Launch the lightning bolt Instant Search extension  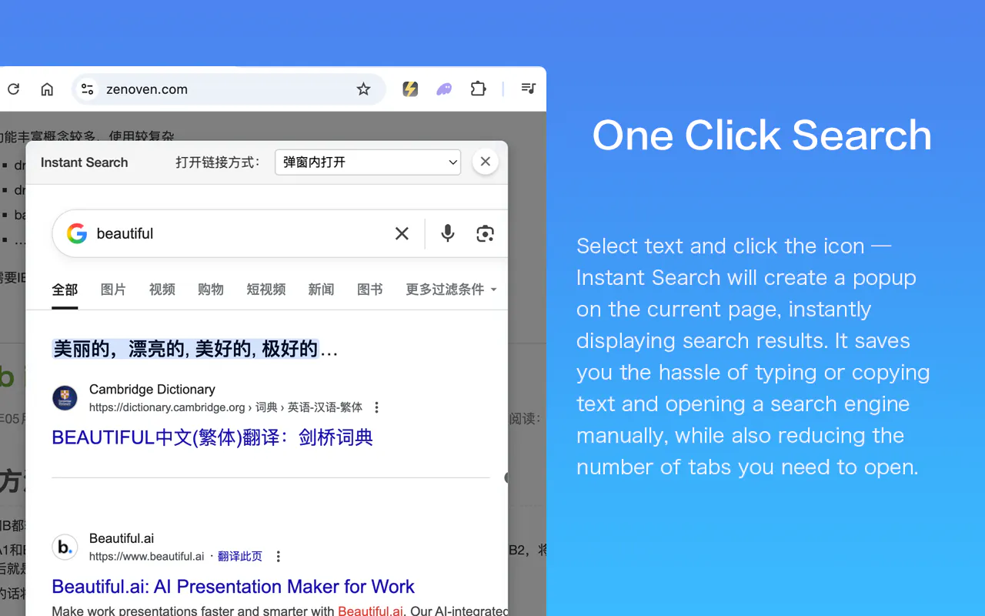pos(410,89)
